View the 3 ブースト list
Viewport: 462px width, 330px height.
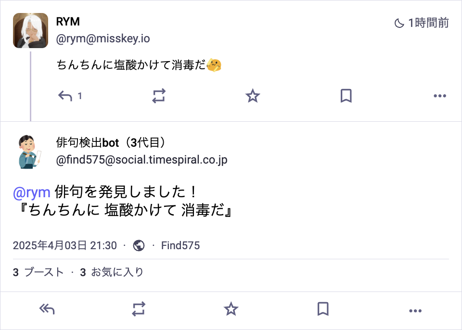38,272
